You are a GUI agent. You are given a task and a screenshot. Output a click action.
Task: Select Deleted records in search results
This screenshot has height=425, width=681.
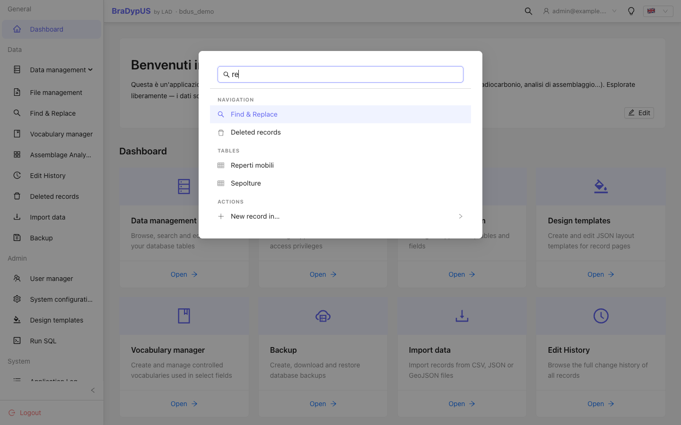pos(340,132)
